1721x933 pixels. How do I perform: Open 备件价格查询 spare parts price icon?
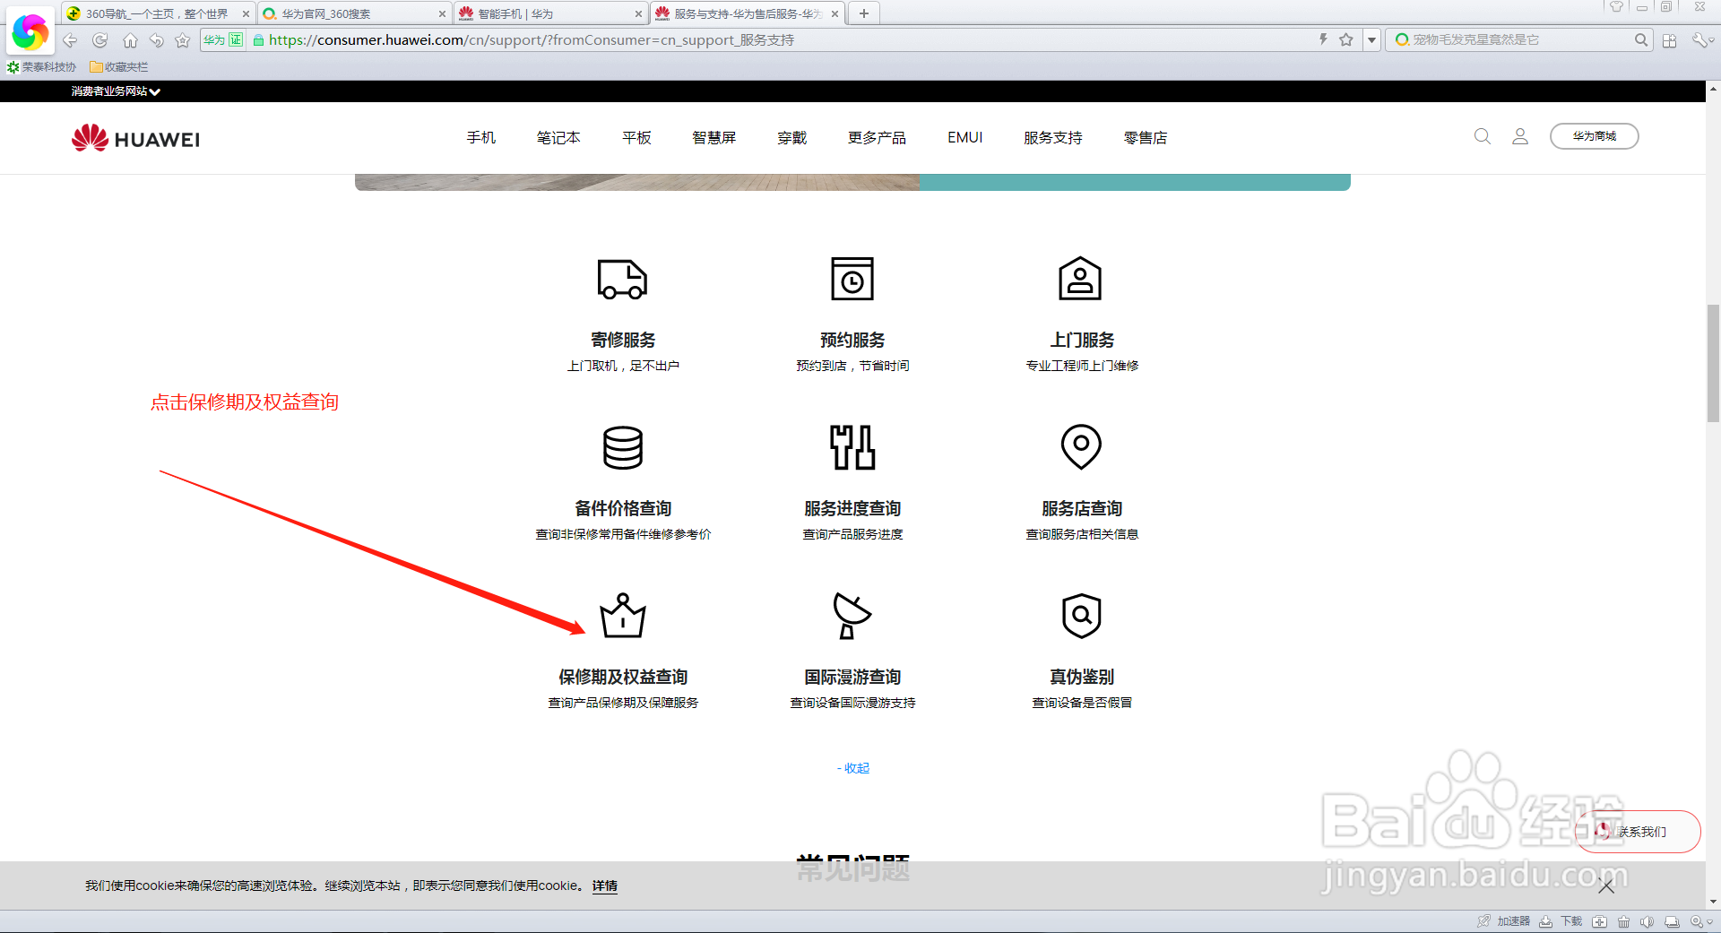click(623, 447)
